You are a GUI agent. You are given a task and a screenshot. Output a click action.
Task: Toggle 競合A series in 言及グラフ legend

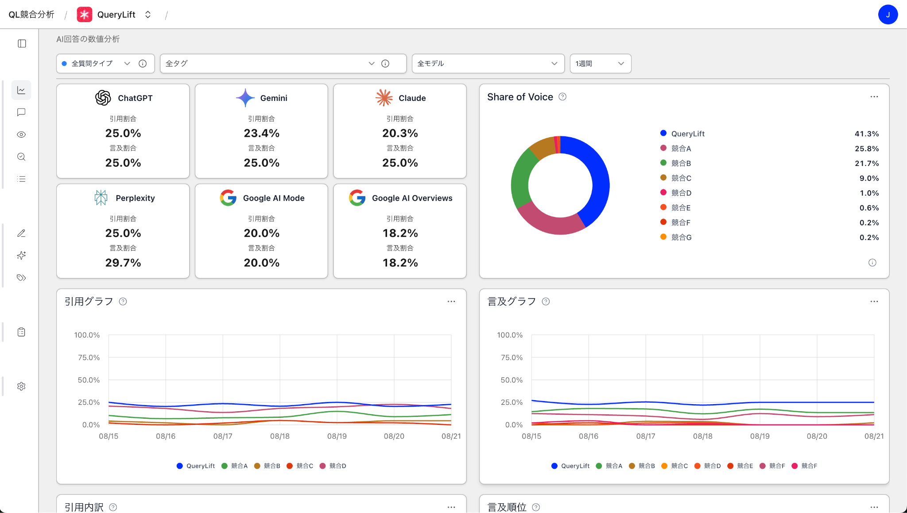pos(609,466)
